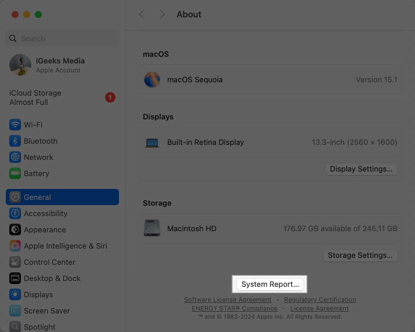Click the macOS Sequoia label
Image resolution: width=415 pixels, height=332 pixels.
coord(195,80)
